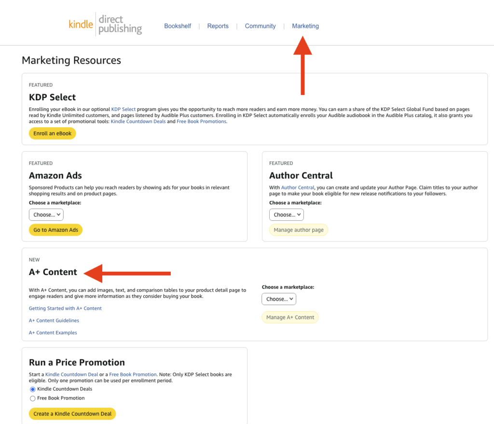This screenshot has height=424, width=494.
Task: Click Go to Amazon Ads button
Action: tap(56, 230)
